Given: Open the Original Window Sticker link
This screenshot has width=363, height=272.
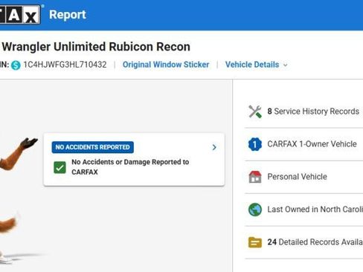Looking at the screenshot, I should tap(166, 65).
